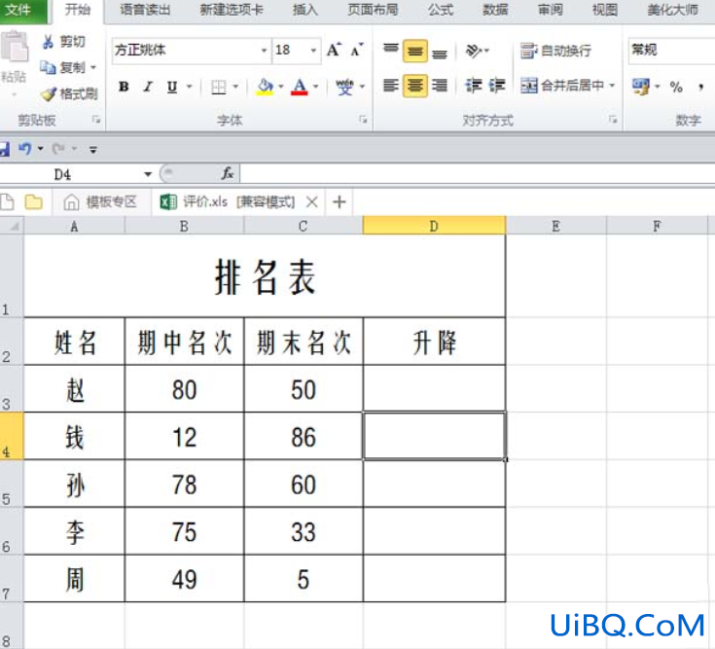Expand Name Box dropdown arrow

148,174
